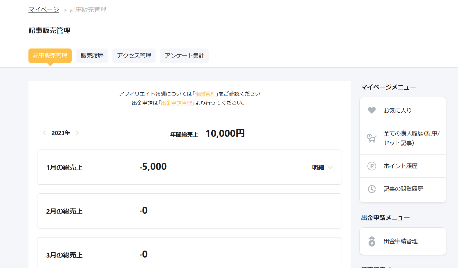Image resolution: width=458 pixels, height=268 pixels.
Task: Open 出金申請管理 in 出金申請メニュー
Action: coord(403,241)
